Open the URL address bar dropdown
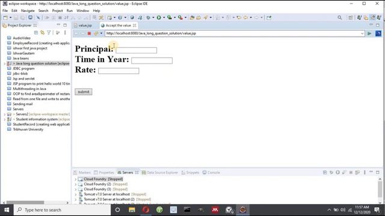The image size is (385, 216). pos(362,34)
